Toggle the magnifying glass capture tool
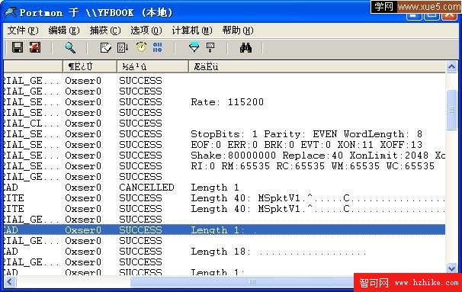462x292 pixels. [70, 47]
